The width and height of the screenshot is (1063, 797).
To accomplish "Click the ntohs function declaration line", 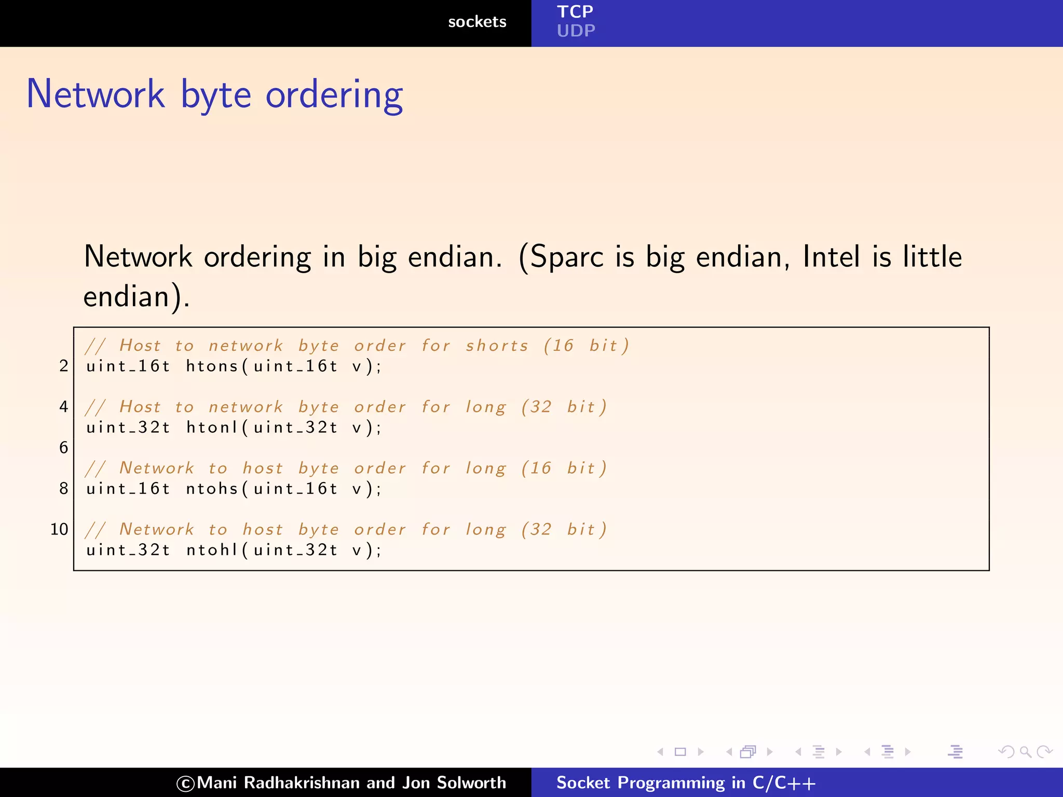I will pyautogui.click(x=234, y=489).
